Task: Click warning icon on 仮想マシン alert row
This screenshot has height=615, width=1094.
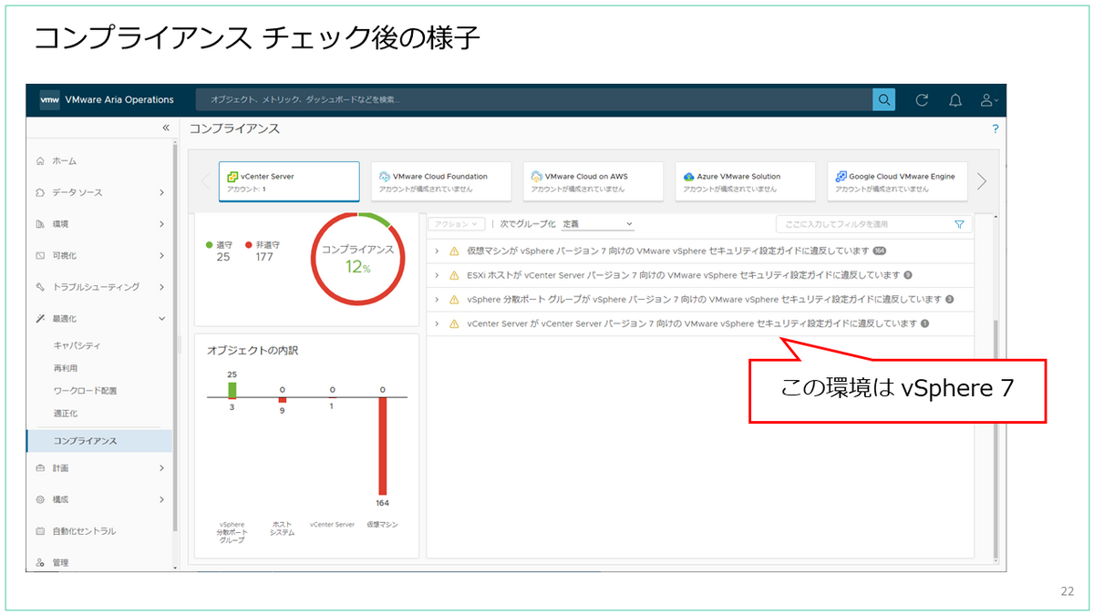Action: click(454, 251)
